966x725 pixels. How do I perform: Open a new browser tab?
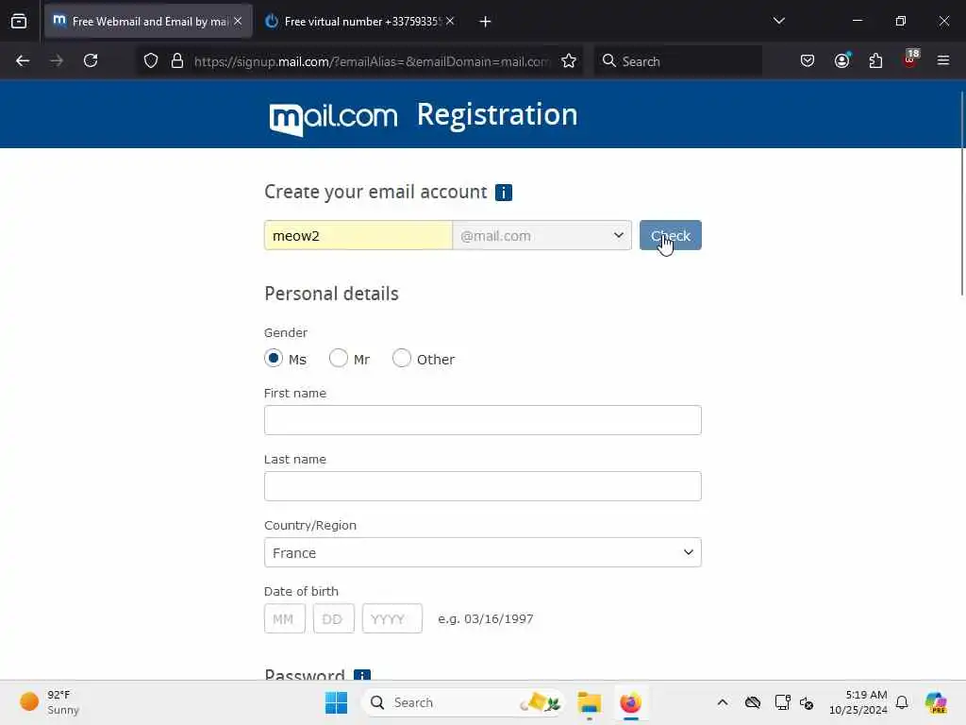point(485,22)
